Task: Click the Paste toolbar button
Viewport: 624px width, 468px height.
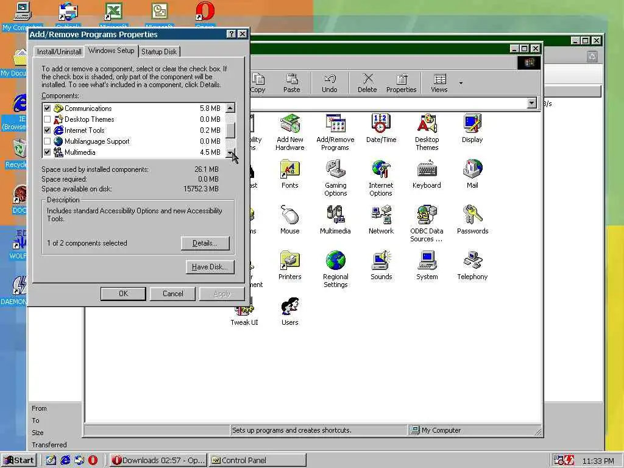Action: click(x=292, y=83)
